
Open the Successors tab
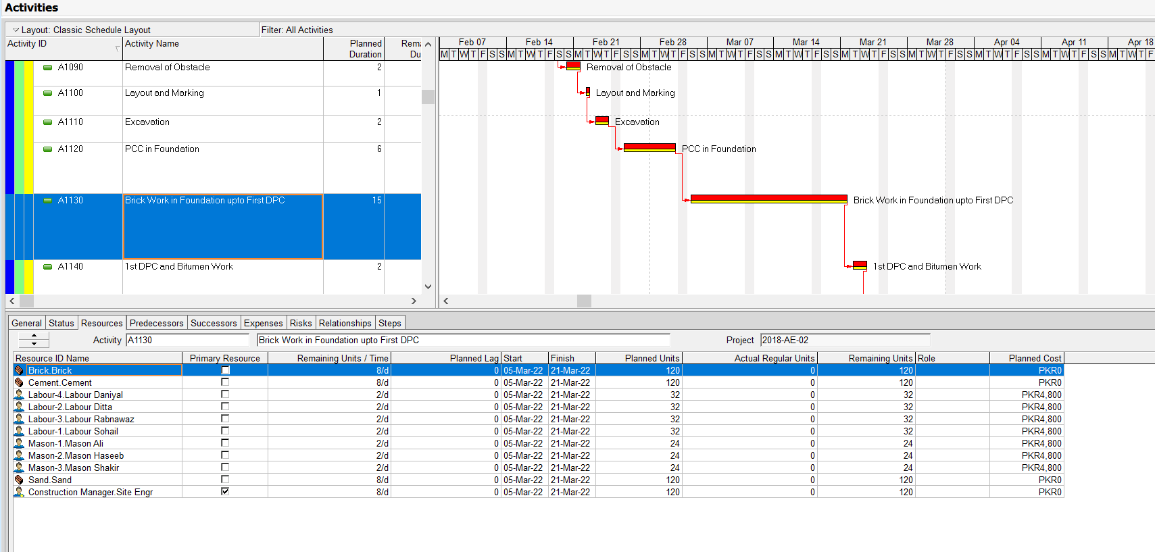tap(214, 323)
